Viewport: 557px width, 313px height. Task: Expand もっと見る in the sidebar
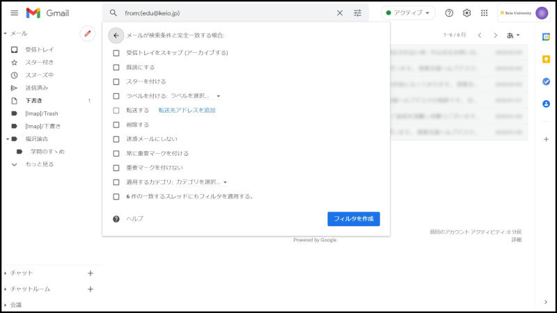point(39,164)
